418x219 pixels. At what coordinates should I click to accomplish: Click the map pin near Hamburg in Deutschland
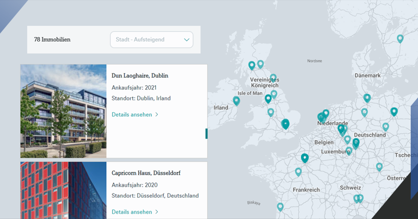click(367, 98)
